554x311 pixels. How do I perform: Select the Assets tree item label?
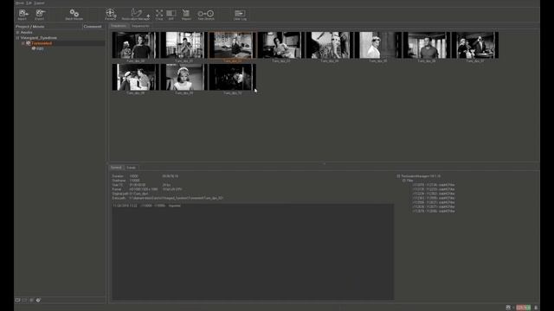point(26,32)
